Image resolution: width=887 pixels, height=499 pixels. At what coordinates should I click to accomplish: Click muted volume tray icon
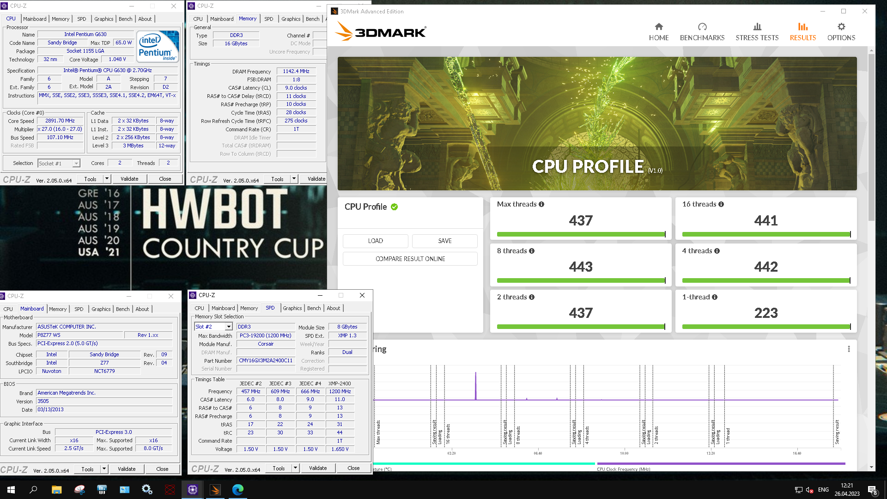pos(809,490)
